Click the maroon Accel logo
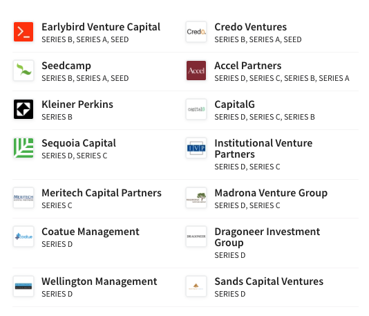 196,71
